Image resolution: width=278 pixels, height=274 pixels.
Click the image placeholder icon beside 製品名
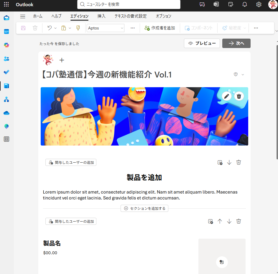point(222,262)
